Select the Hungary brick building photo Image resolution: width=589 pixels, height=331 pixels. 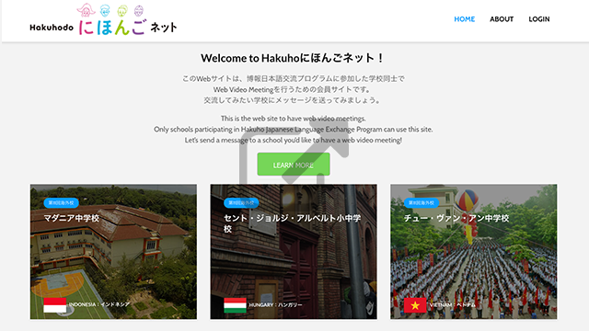click(294, 251)
